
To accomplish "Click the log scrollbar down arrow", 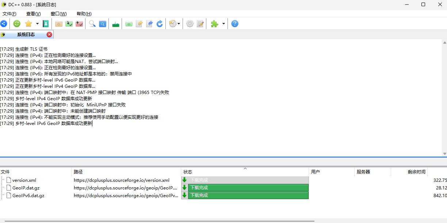I will point(444,154).
